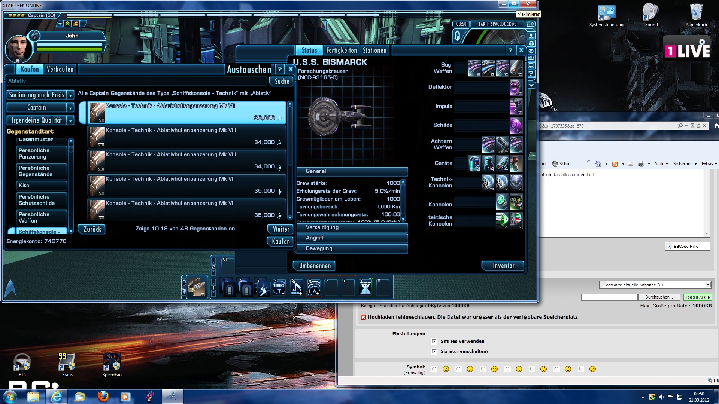Select the radio for the surprised smiley
This screenshot has height=404, width=719.
click(x=532, y=369)
